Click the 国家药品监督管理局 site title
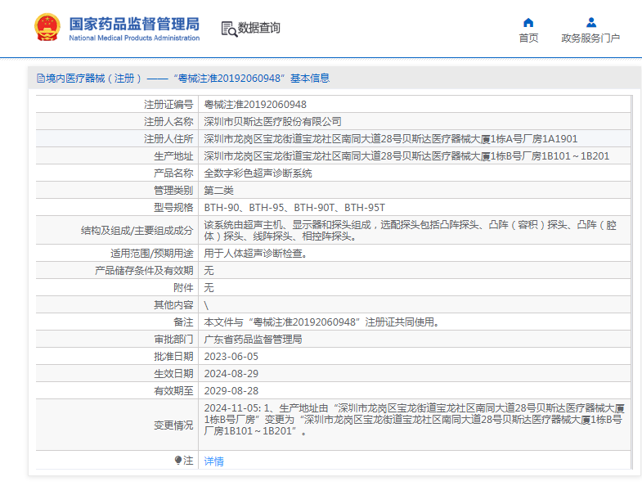 (x=134, y=24)
